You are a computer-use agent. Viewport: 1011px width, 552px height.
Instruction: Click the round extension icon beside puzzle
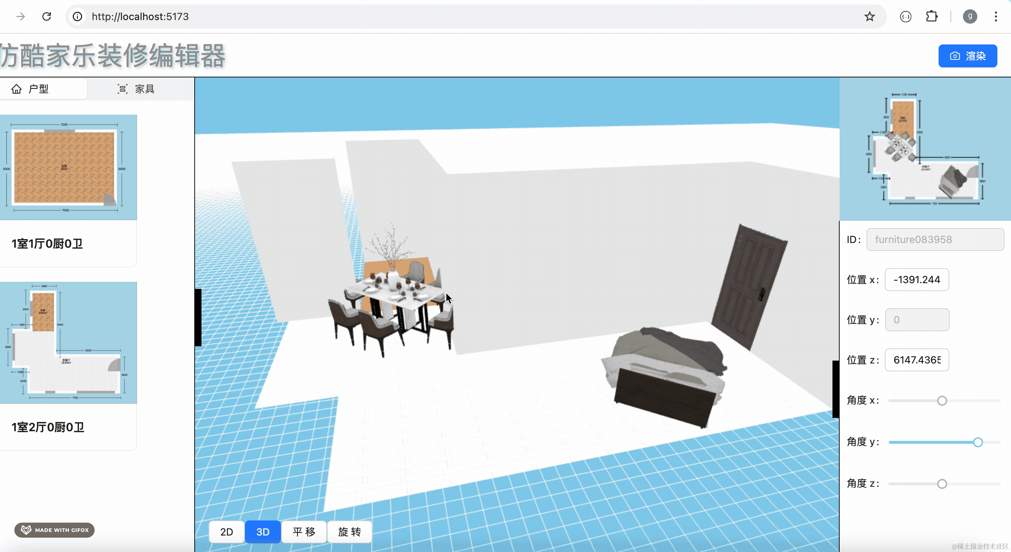tap(906, 16)
